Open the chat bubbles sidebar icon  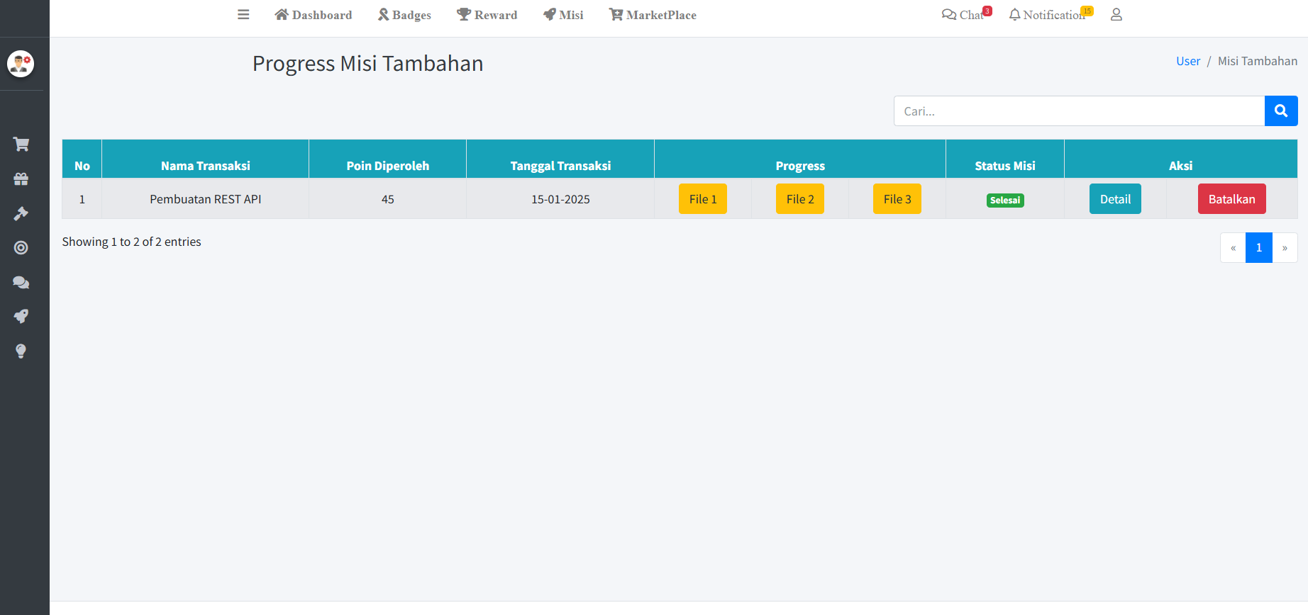coord(21,282)
